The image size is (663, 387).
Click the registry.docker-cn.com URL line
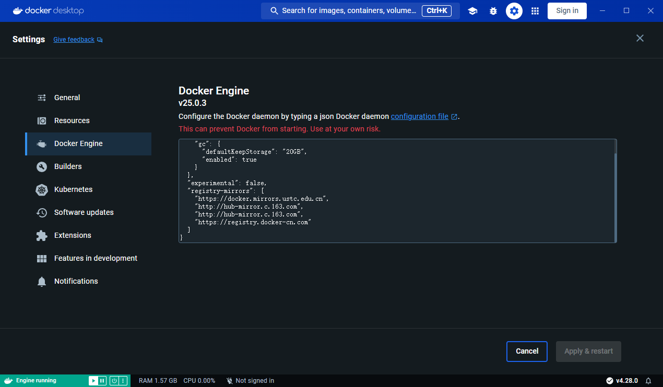(253, 222)
